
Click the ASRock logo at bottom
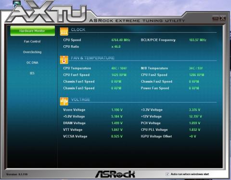pyautogui.click(x=115, y=174)
